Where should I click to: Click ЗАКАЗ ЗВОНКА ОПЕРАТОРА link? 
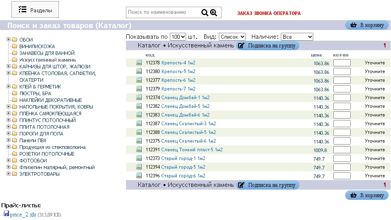(269, 13)
